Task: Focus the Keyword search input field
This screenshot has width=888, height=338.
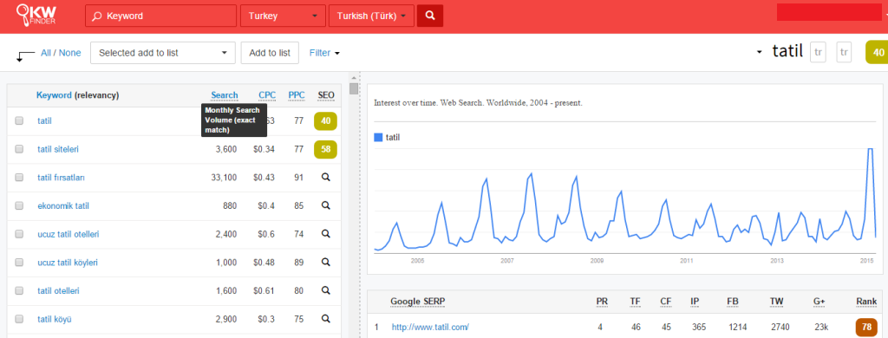Action: point(160,16)
